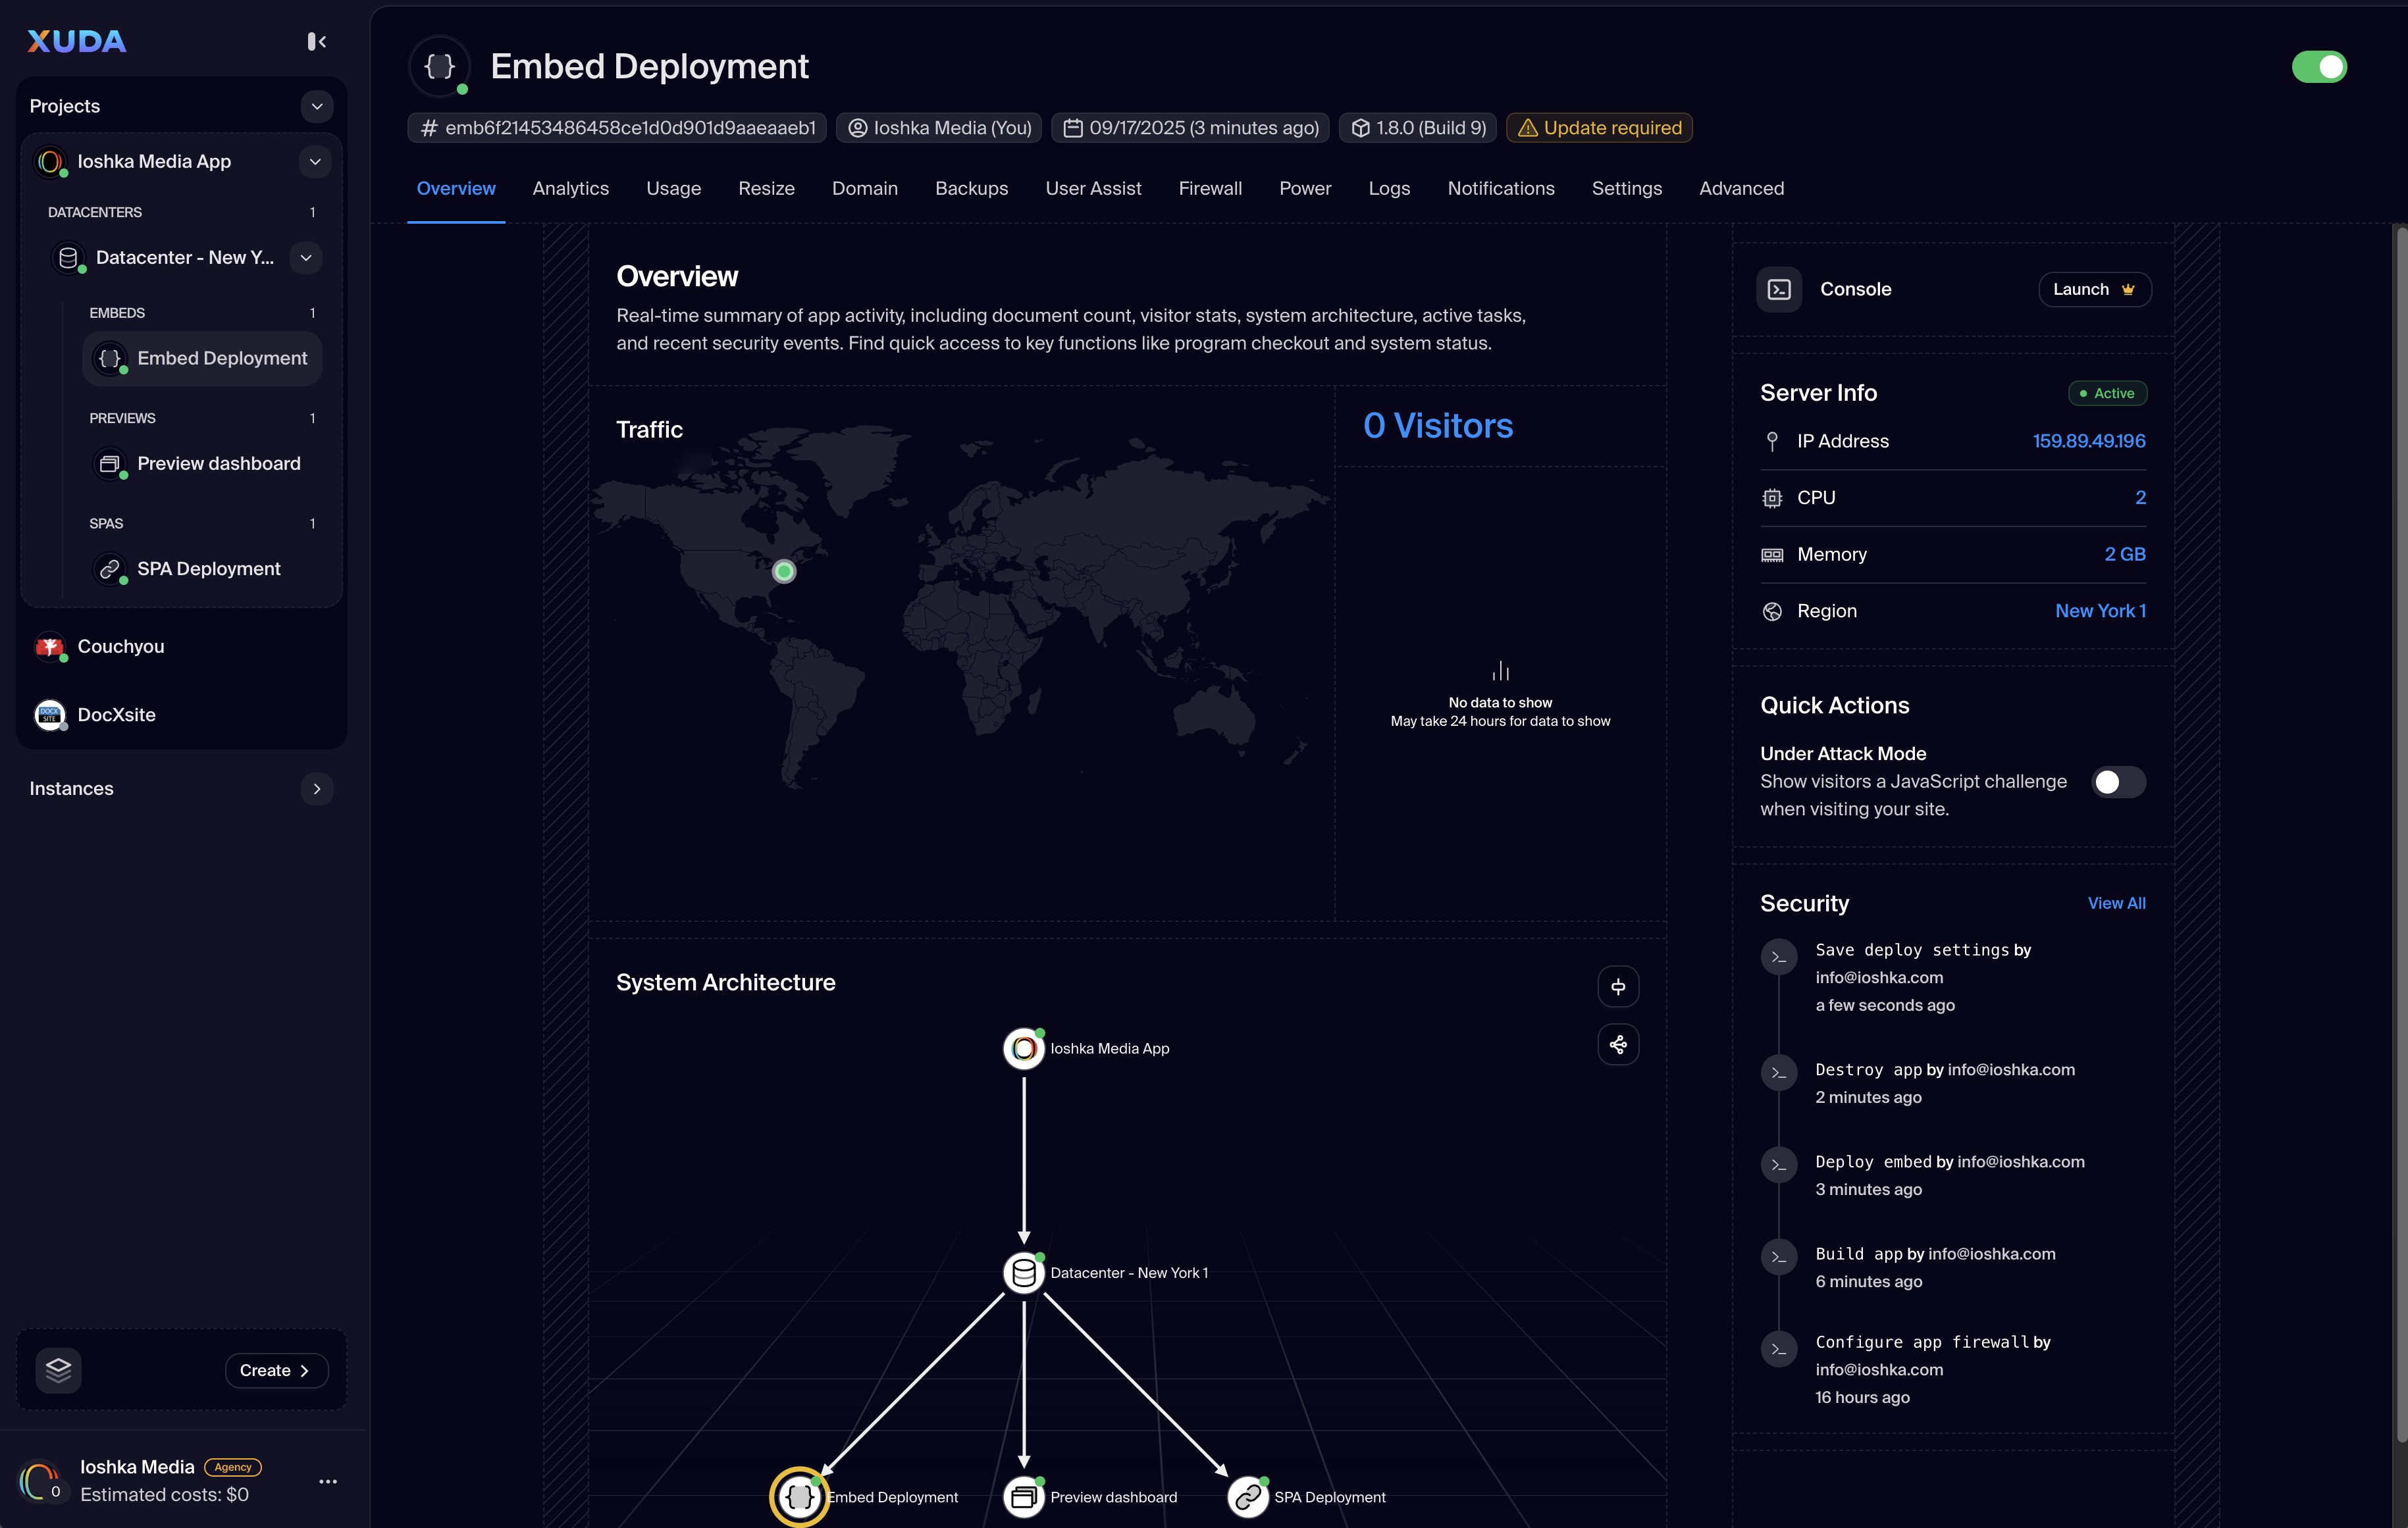Open View All security events link

[x=2116, y=902]
